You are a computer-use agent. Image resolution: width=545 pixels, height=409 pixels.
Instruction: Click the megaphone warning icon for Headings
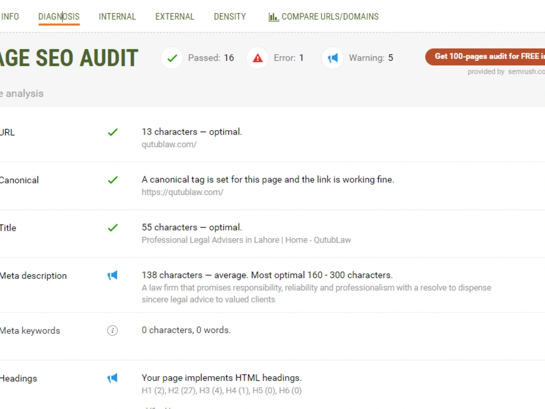[x=112, y=378]
